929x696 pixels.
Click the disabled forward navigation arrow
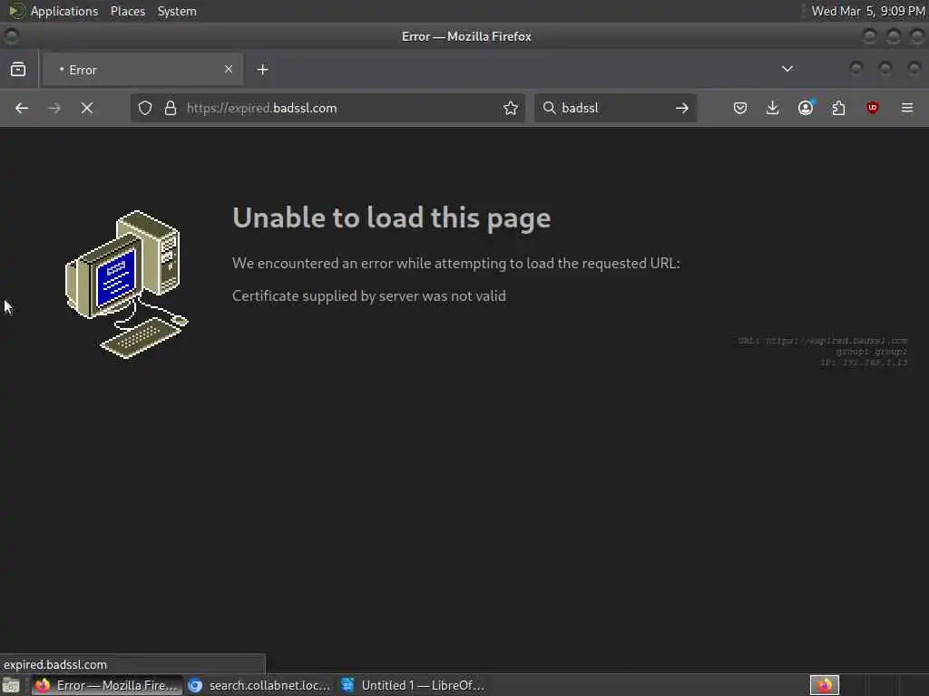coord(54,109)
